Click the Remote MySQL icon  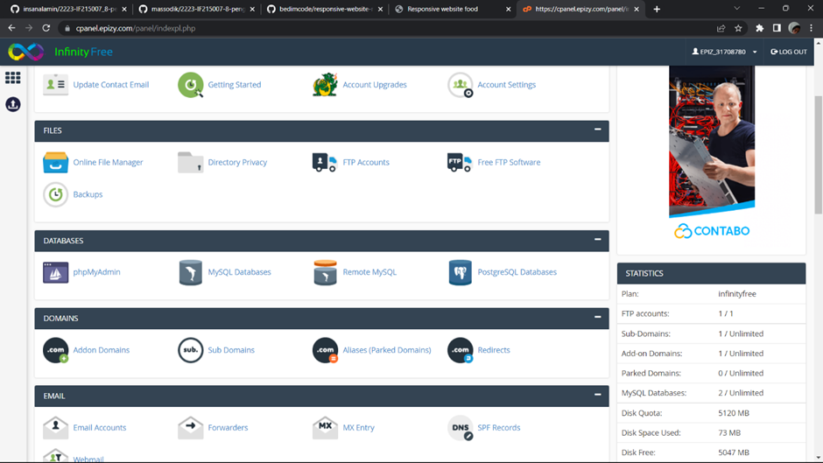pos(325,272)
